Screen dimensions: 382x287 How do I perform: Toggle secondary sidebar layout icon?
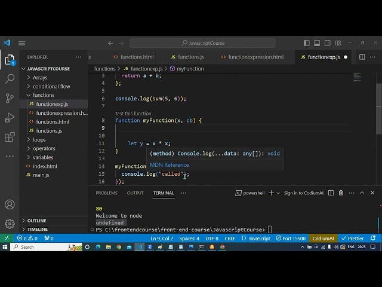click(x=328, y=43)
